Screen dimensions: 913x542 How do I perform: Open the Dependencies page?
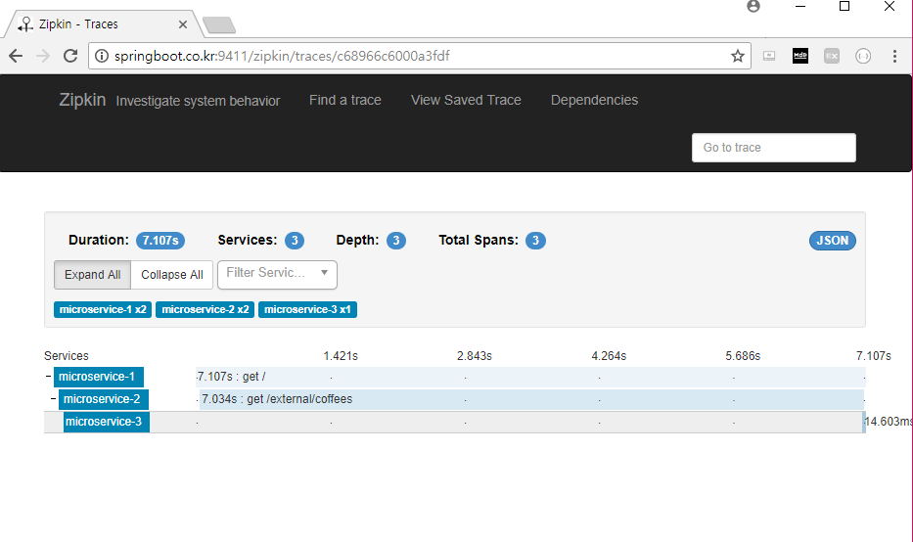595,100
